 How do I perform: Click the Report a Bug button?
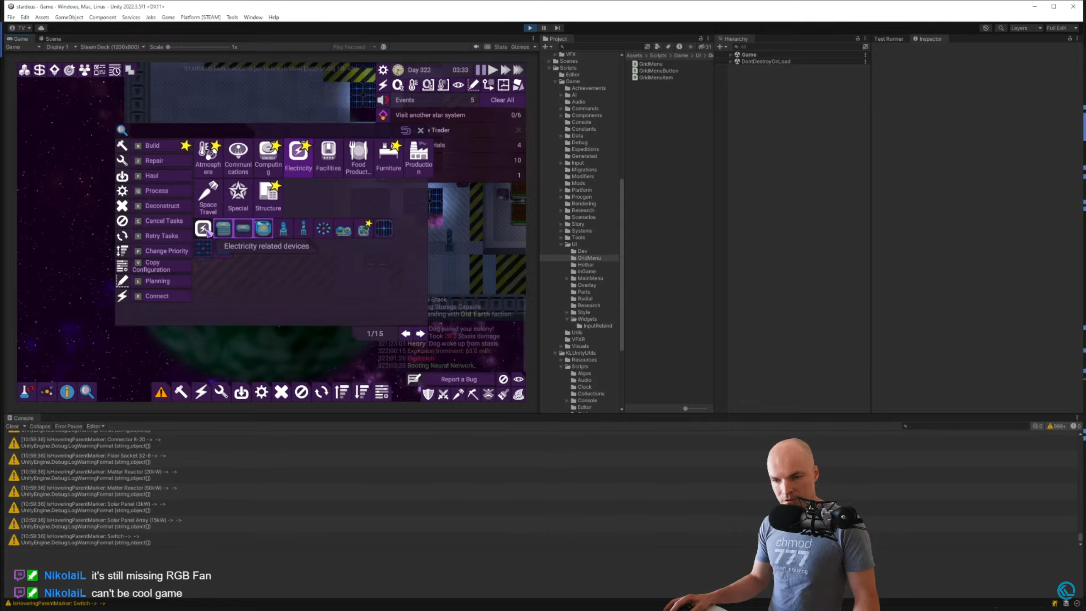click(x=459, y=379)
